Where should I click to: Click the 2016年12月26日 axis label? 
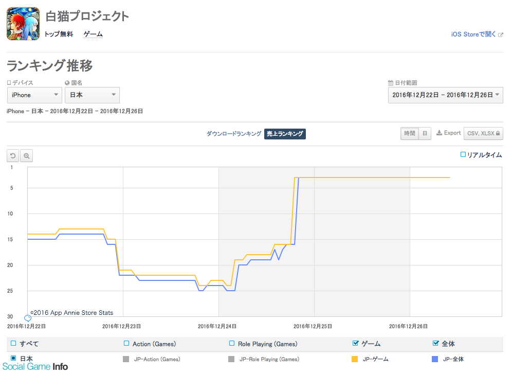pyautogui.click(x=408, y=326)
